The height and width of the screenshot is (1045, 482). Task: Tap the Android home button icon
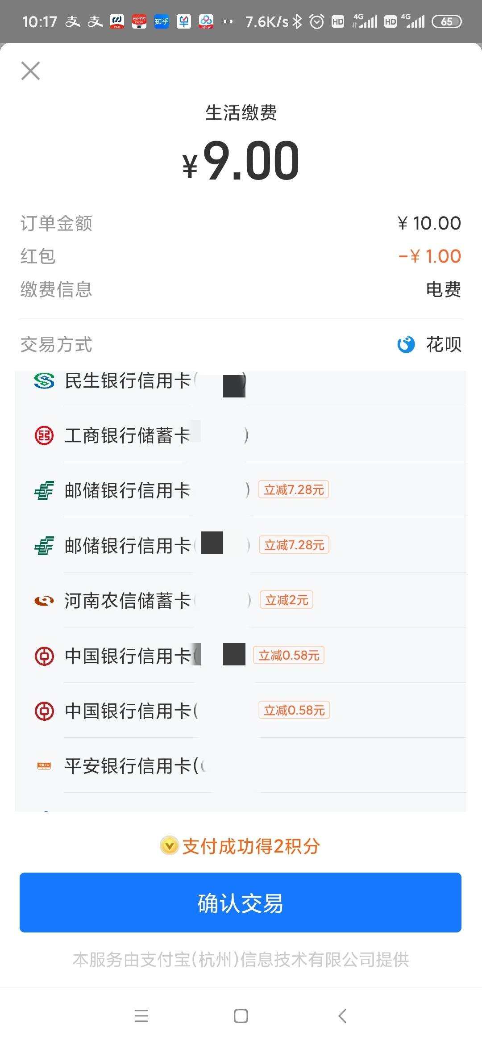click(241, 1016)
